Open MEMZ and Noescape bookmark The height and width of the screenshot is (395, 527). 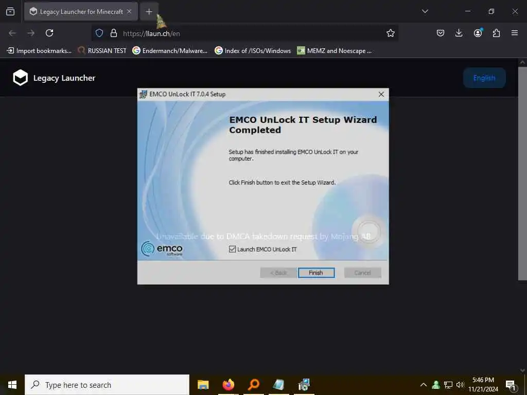(x=335, y=51)
